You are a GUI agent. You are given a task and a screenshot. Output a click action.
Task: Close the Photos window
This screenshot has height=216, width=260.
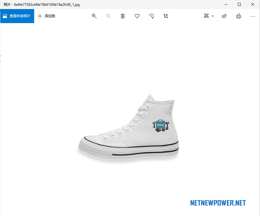(x=253, y=4)
